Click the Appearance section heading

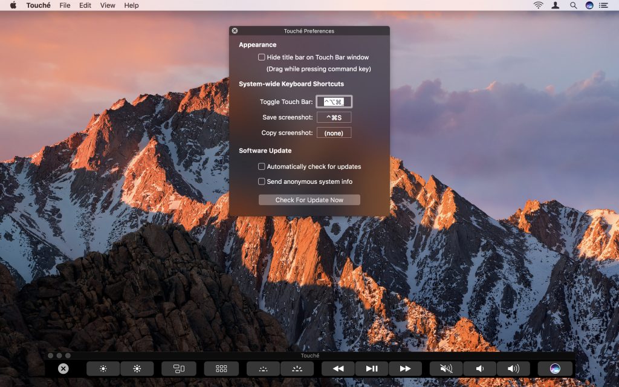pos(258,45)
